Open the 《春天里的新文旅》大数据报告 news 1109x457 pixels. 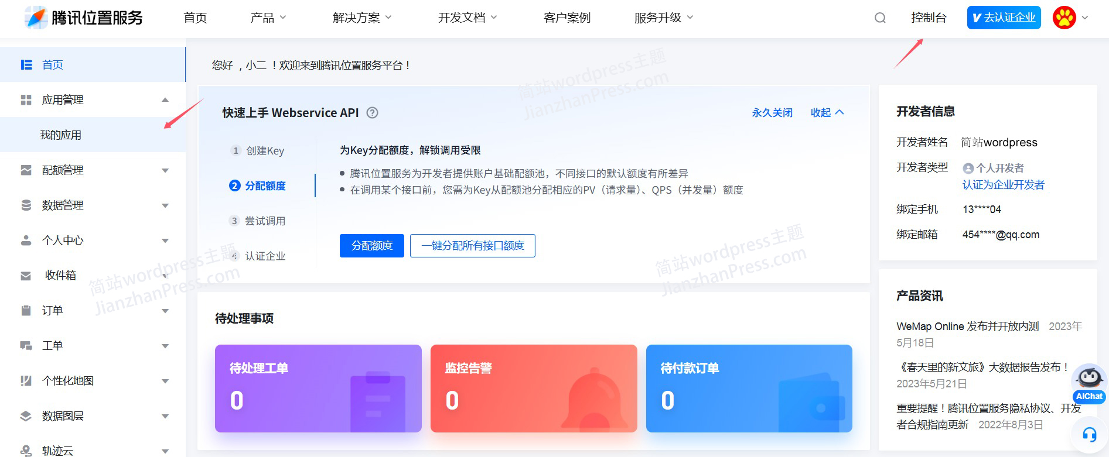click(x=984, y=367)
